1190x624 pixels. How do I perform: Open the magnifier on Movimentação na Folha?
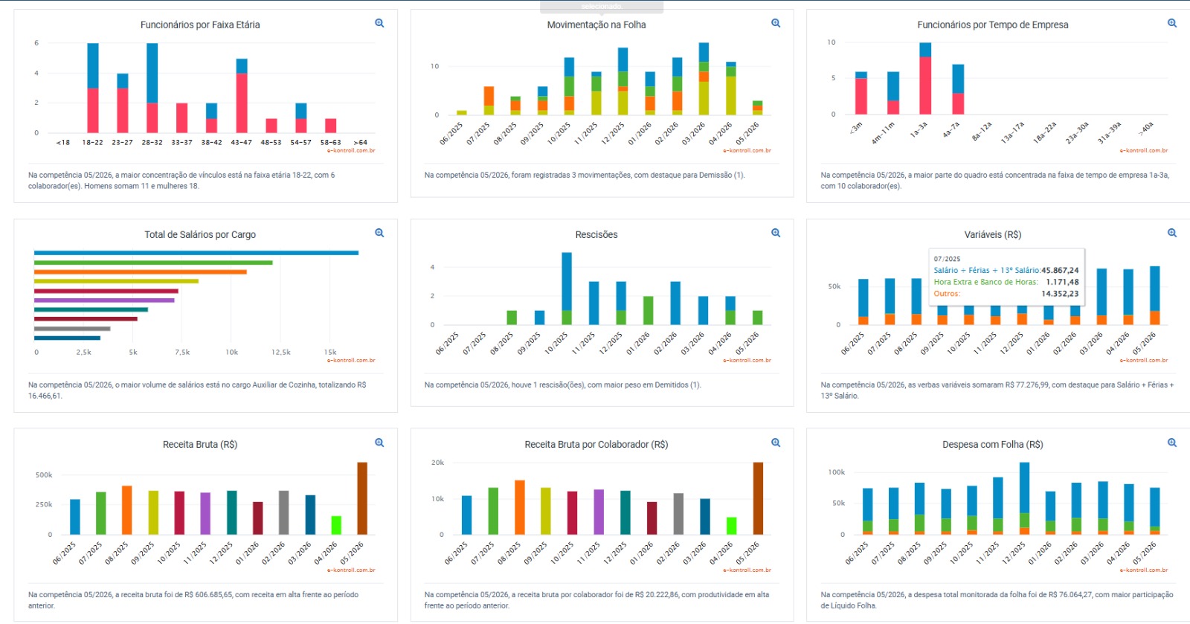click(x=776, y=24)
